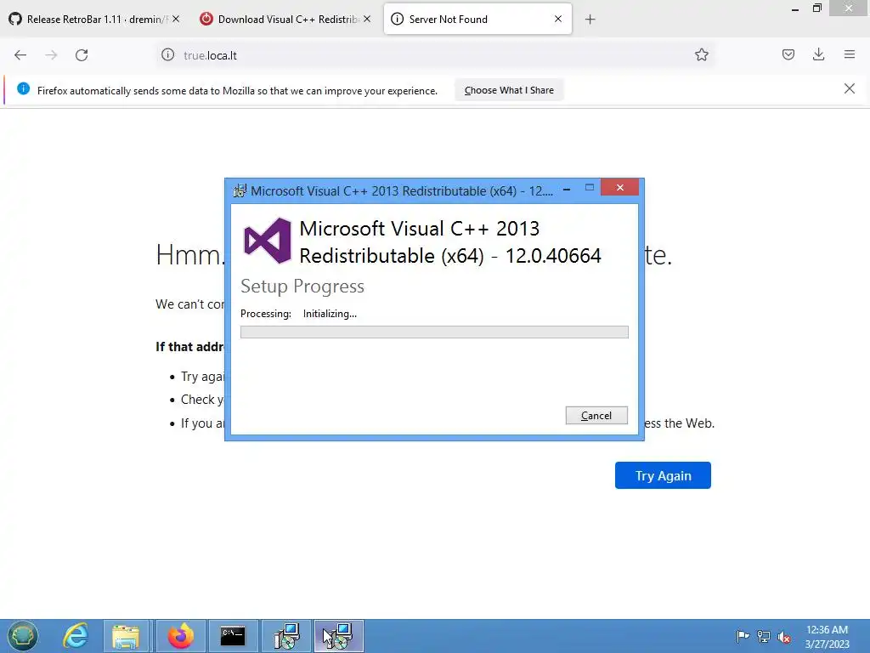
Task: Open the Command Prompt taskbar item
Action: tap(233, 636)
